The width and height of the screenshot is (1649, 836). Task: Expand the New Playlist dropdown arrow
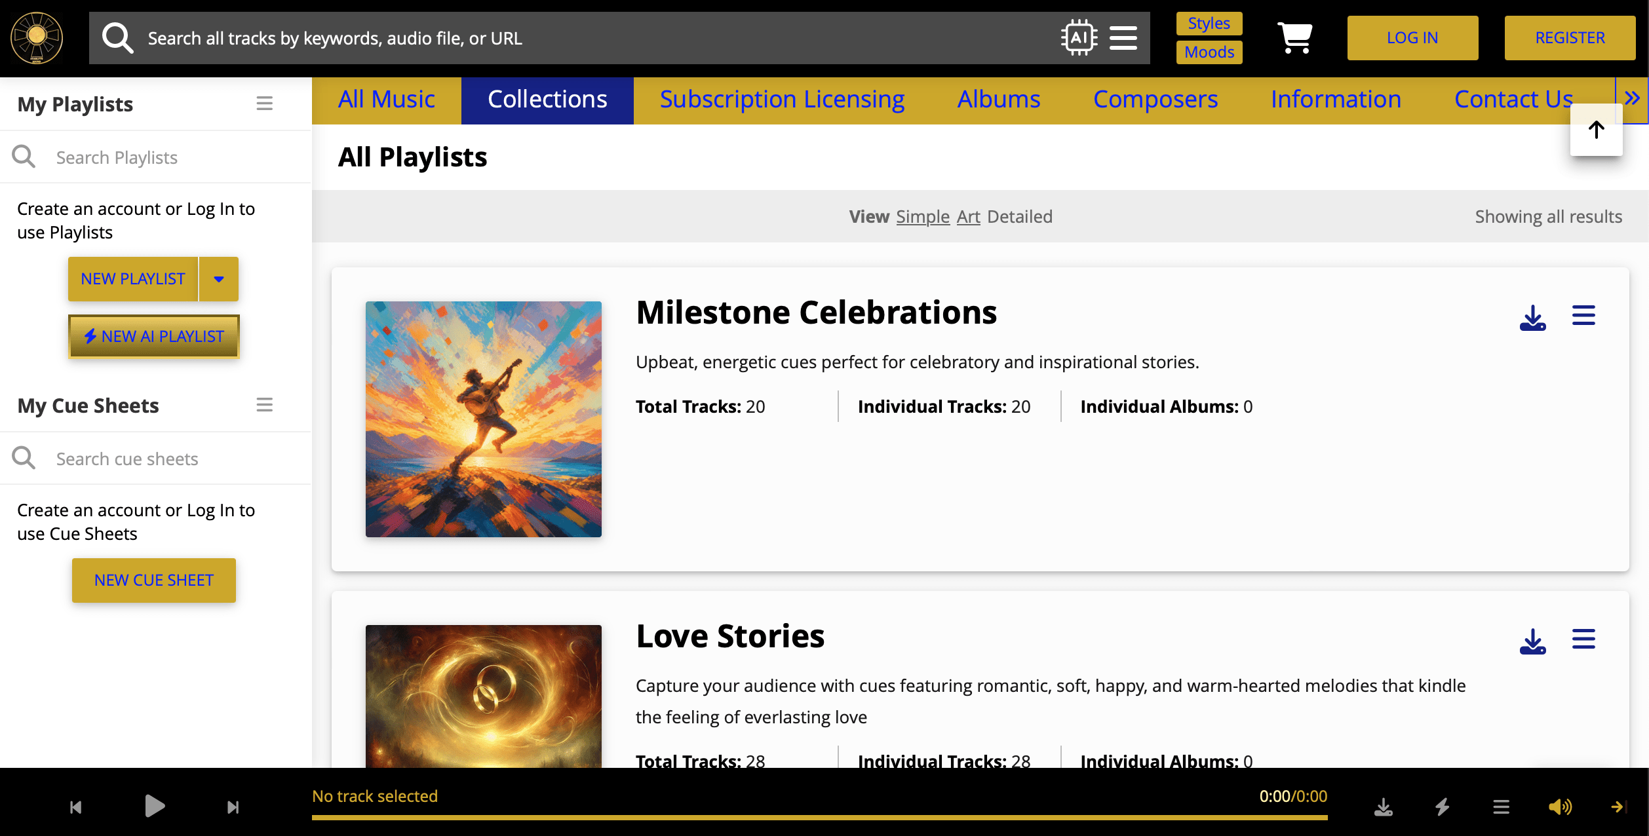tap(219, 279)
